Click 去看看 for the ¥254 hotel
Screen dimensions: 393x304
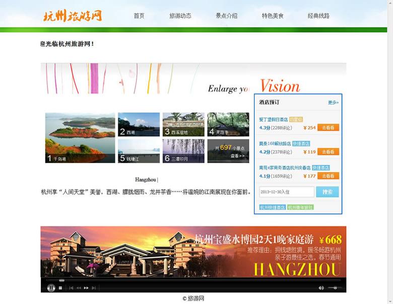328,128
